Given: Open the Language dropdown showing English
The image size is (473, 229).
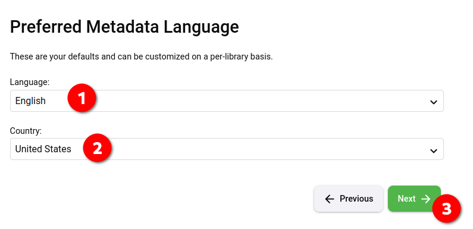Looking at the screenshot, I should tap(227, 101).
